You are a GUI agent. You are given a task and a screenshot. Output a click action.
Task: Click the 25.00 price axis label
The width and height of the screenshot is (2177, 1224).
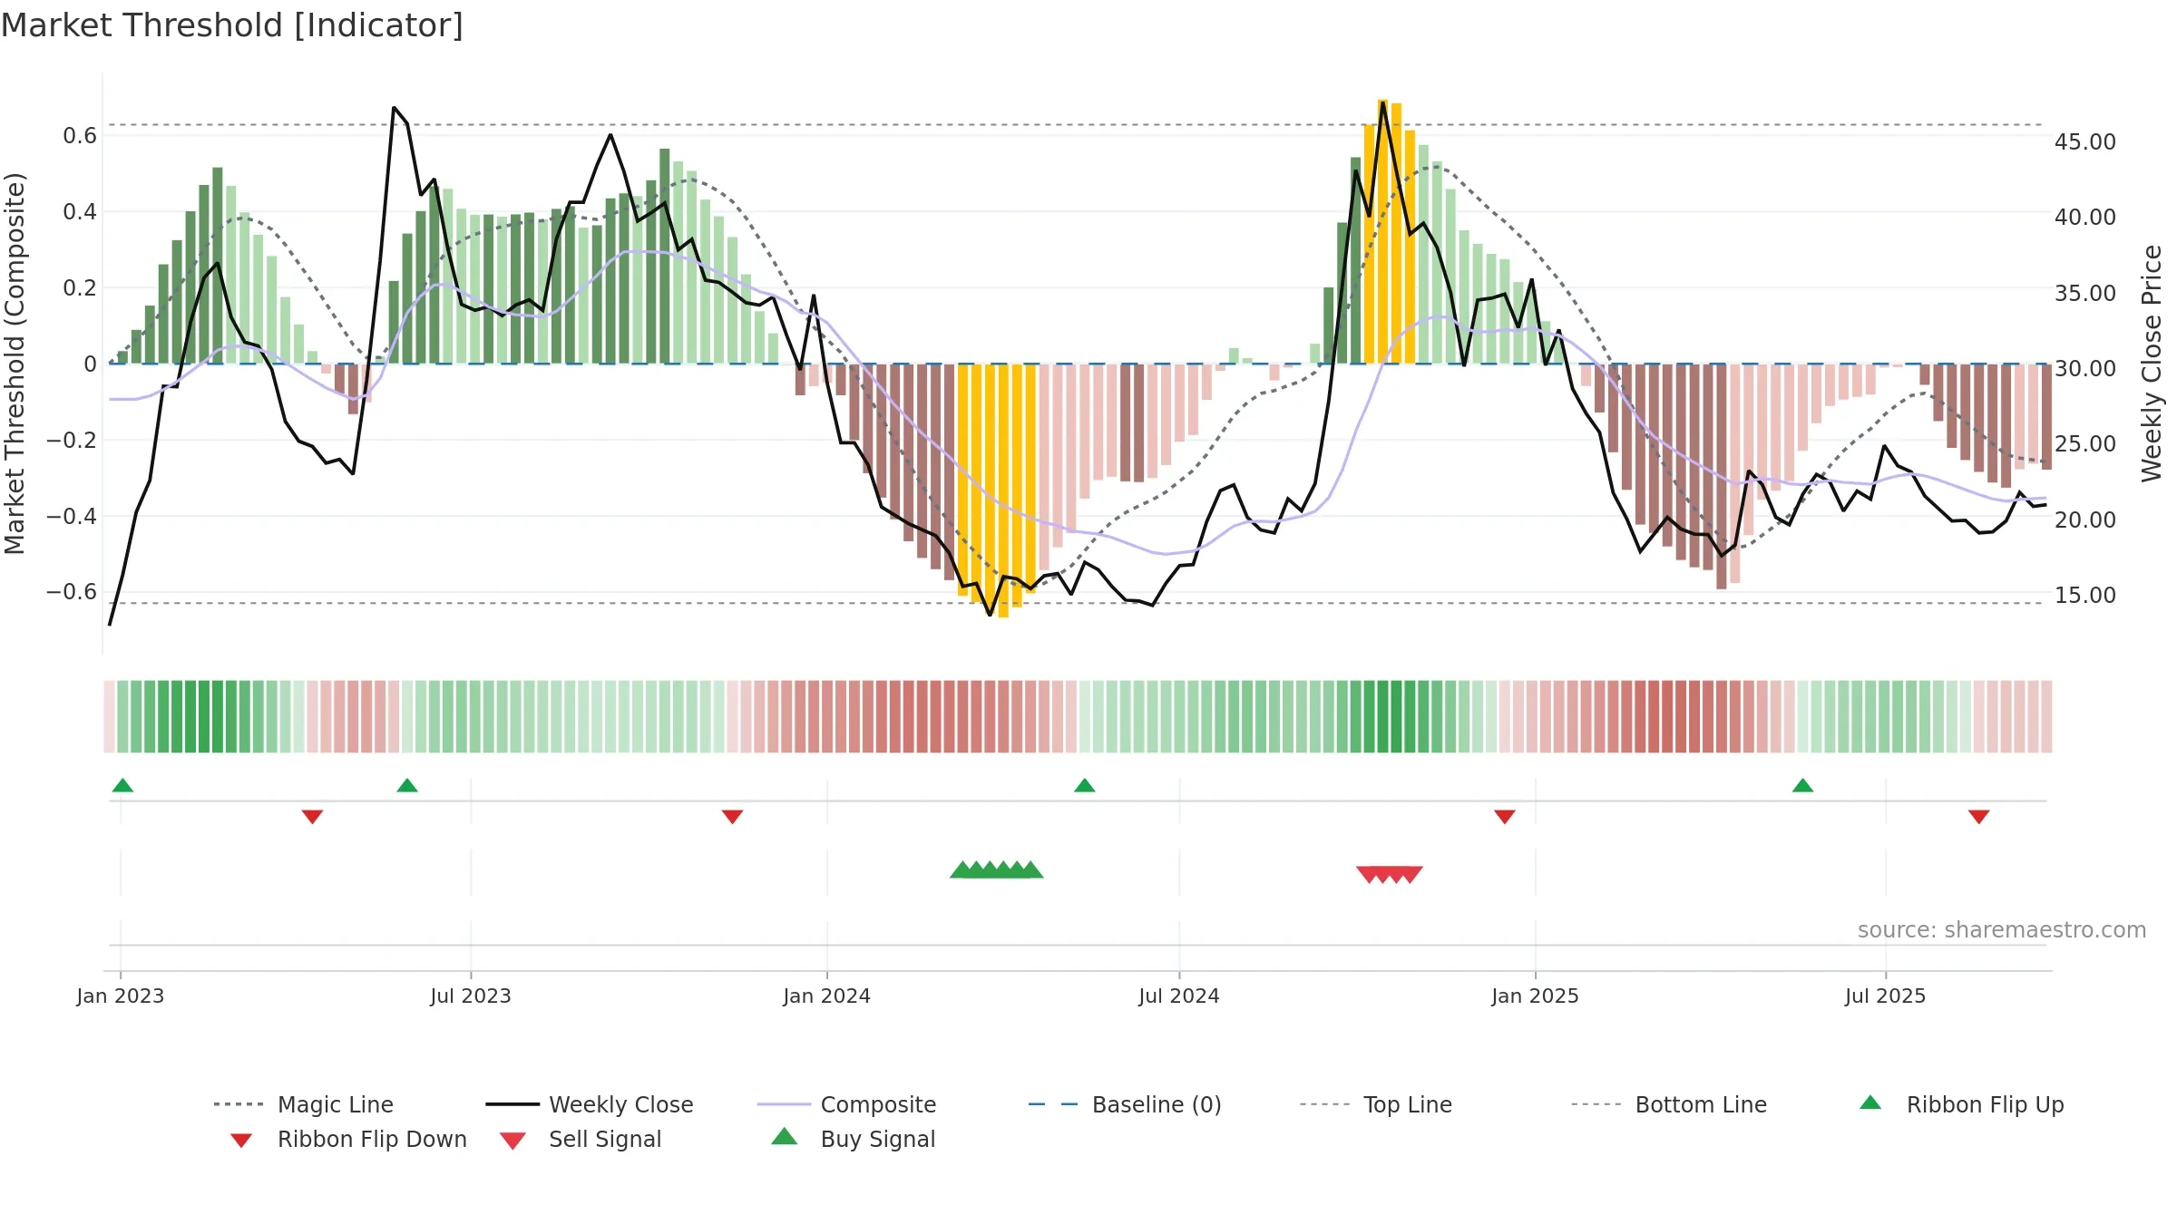[x=2085, y=444]
